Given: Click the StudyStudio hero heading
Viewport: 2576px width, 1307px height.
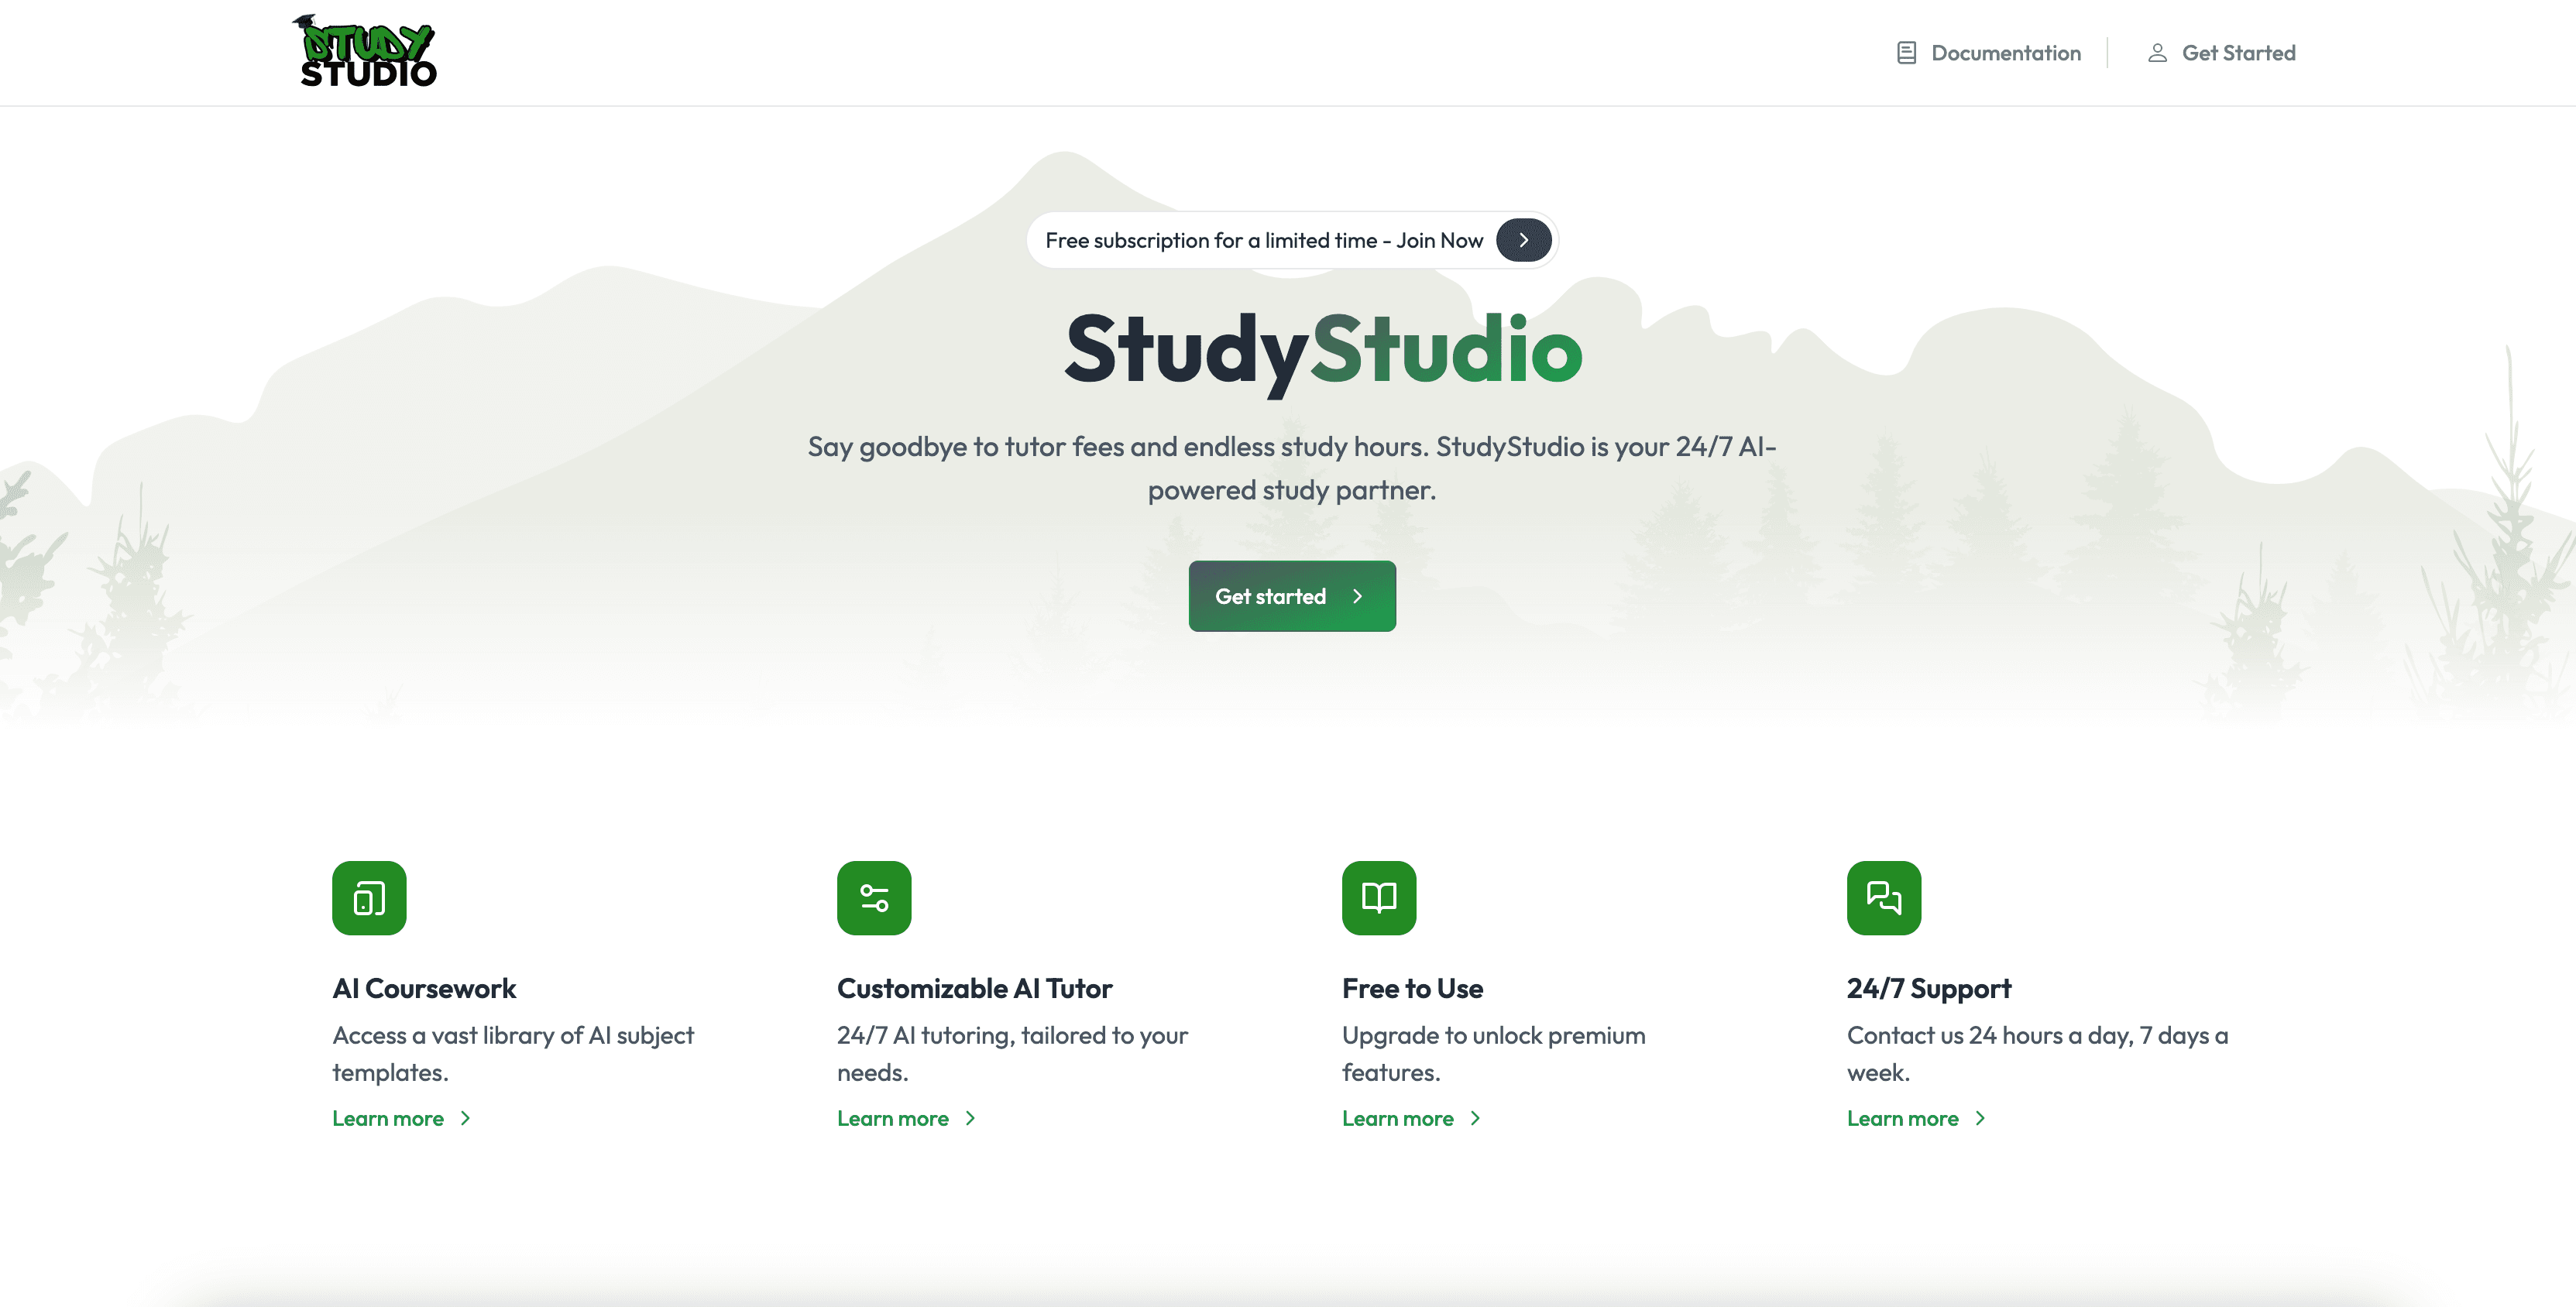Looking at the screenshot, I should (1323, 350).
